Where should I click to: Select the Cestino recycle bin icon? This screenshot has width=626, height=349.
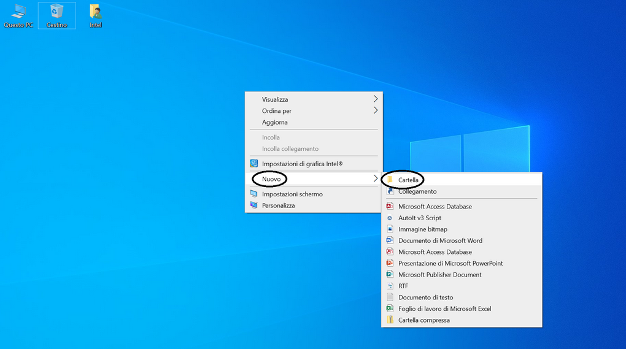pos(56,16)
